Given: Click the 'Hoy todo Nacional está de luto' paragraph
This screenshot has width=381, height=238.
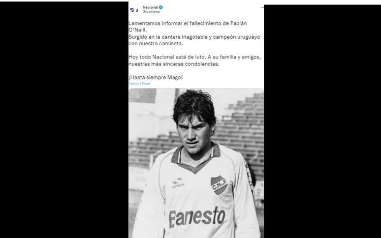Looking at the screenshot, I should [195, 57].
